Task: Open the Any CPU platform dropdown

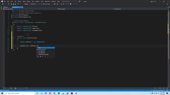Action: tap(35, 4)
